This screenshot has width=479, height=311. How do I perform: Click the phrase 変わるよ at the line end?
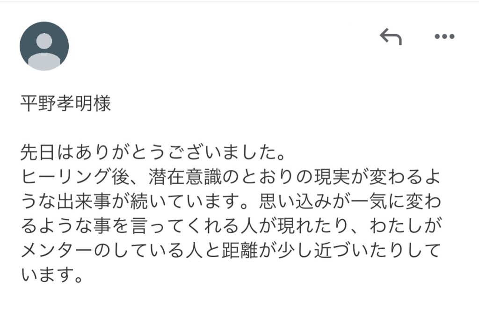[406, 177]
